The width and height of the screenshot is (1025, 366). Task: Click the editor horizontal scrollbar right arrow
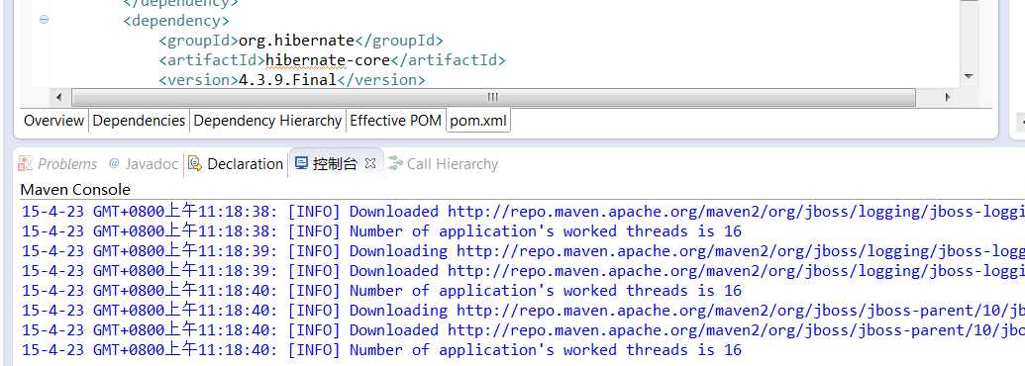[947, 97]
